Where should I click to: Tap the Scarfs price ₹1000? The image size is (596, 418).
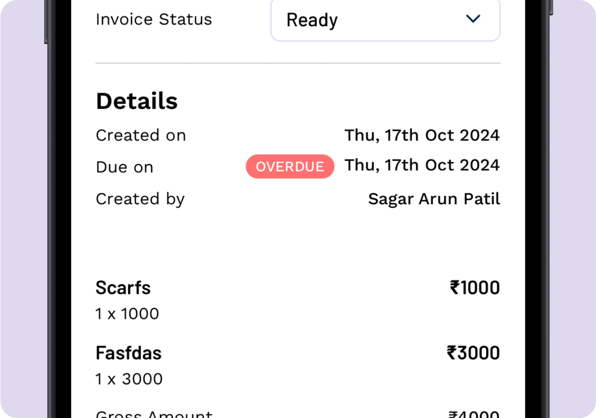tap(474, 287)
